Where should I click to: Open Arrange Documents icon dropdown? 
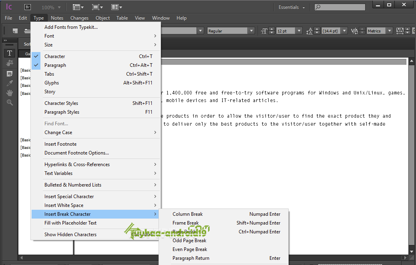point(117,7)
